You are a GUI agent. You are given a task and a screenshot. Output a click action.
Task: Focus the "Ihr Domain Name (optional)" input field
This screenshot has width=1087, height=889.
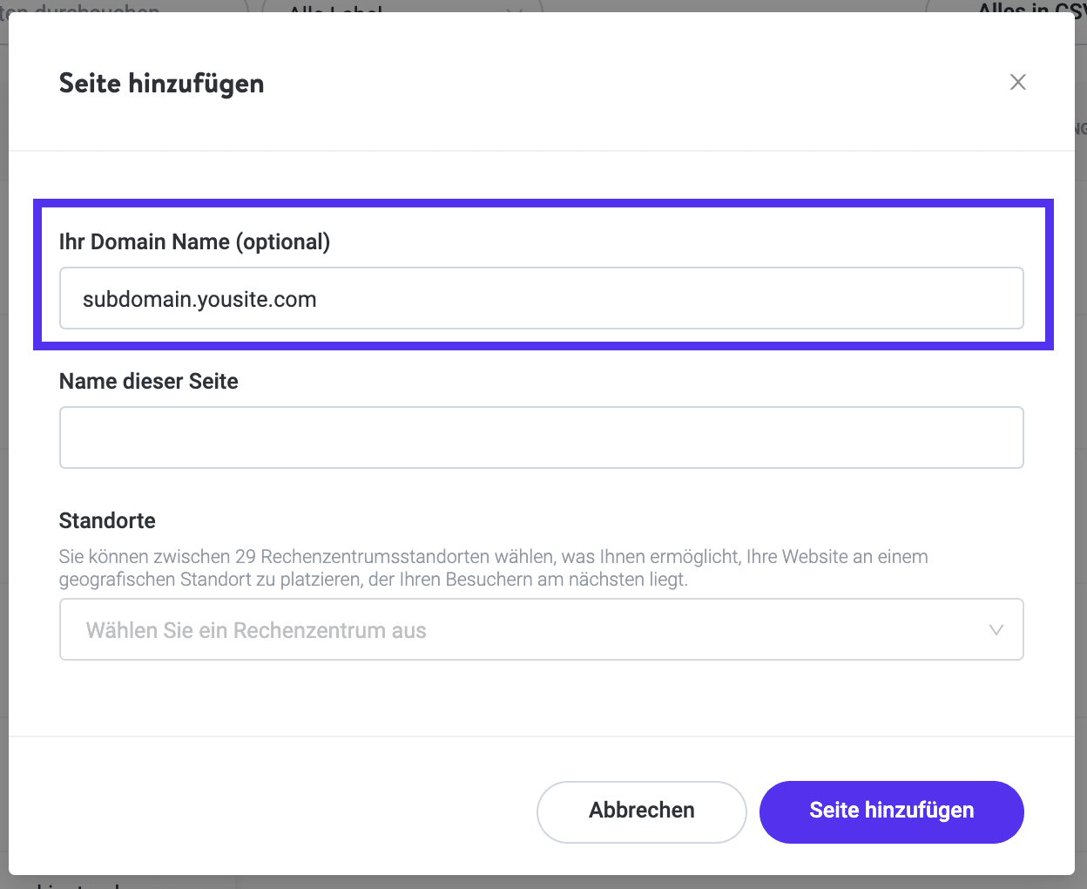click(x=541, y=298)
